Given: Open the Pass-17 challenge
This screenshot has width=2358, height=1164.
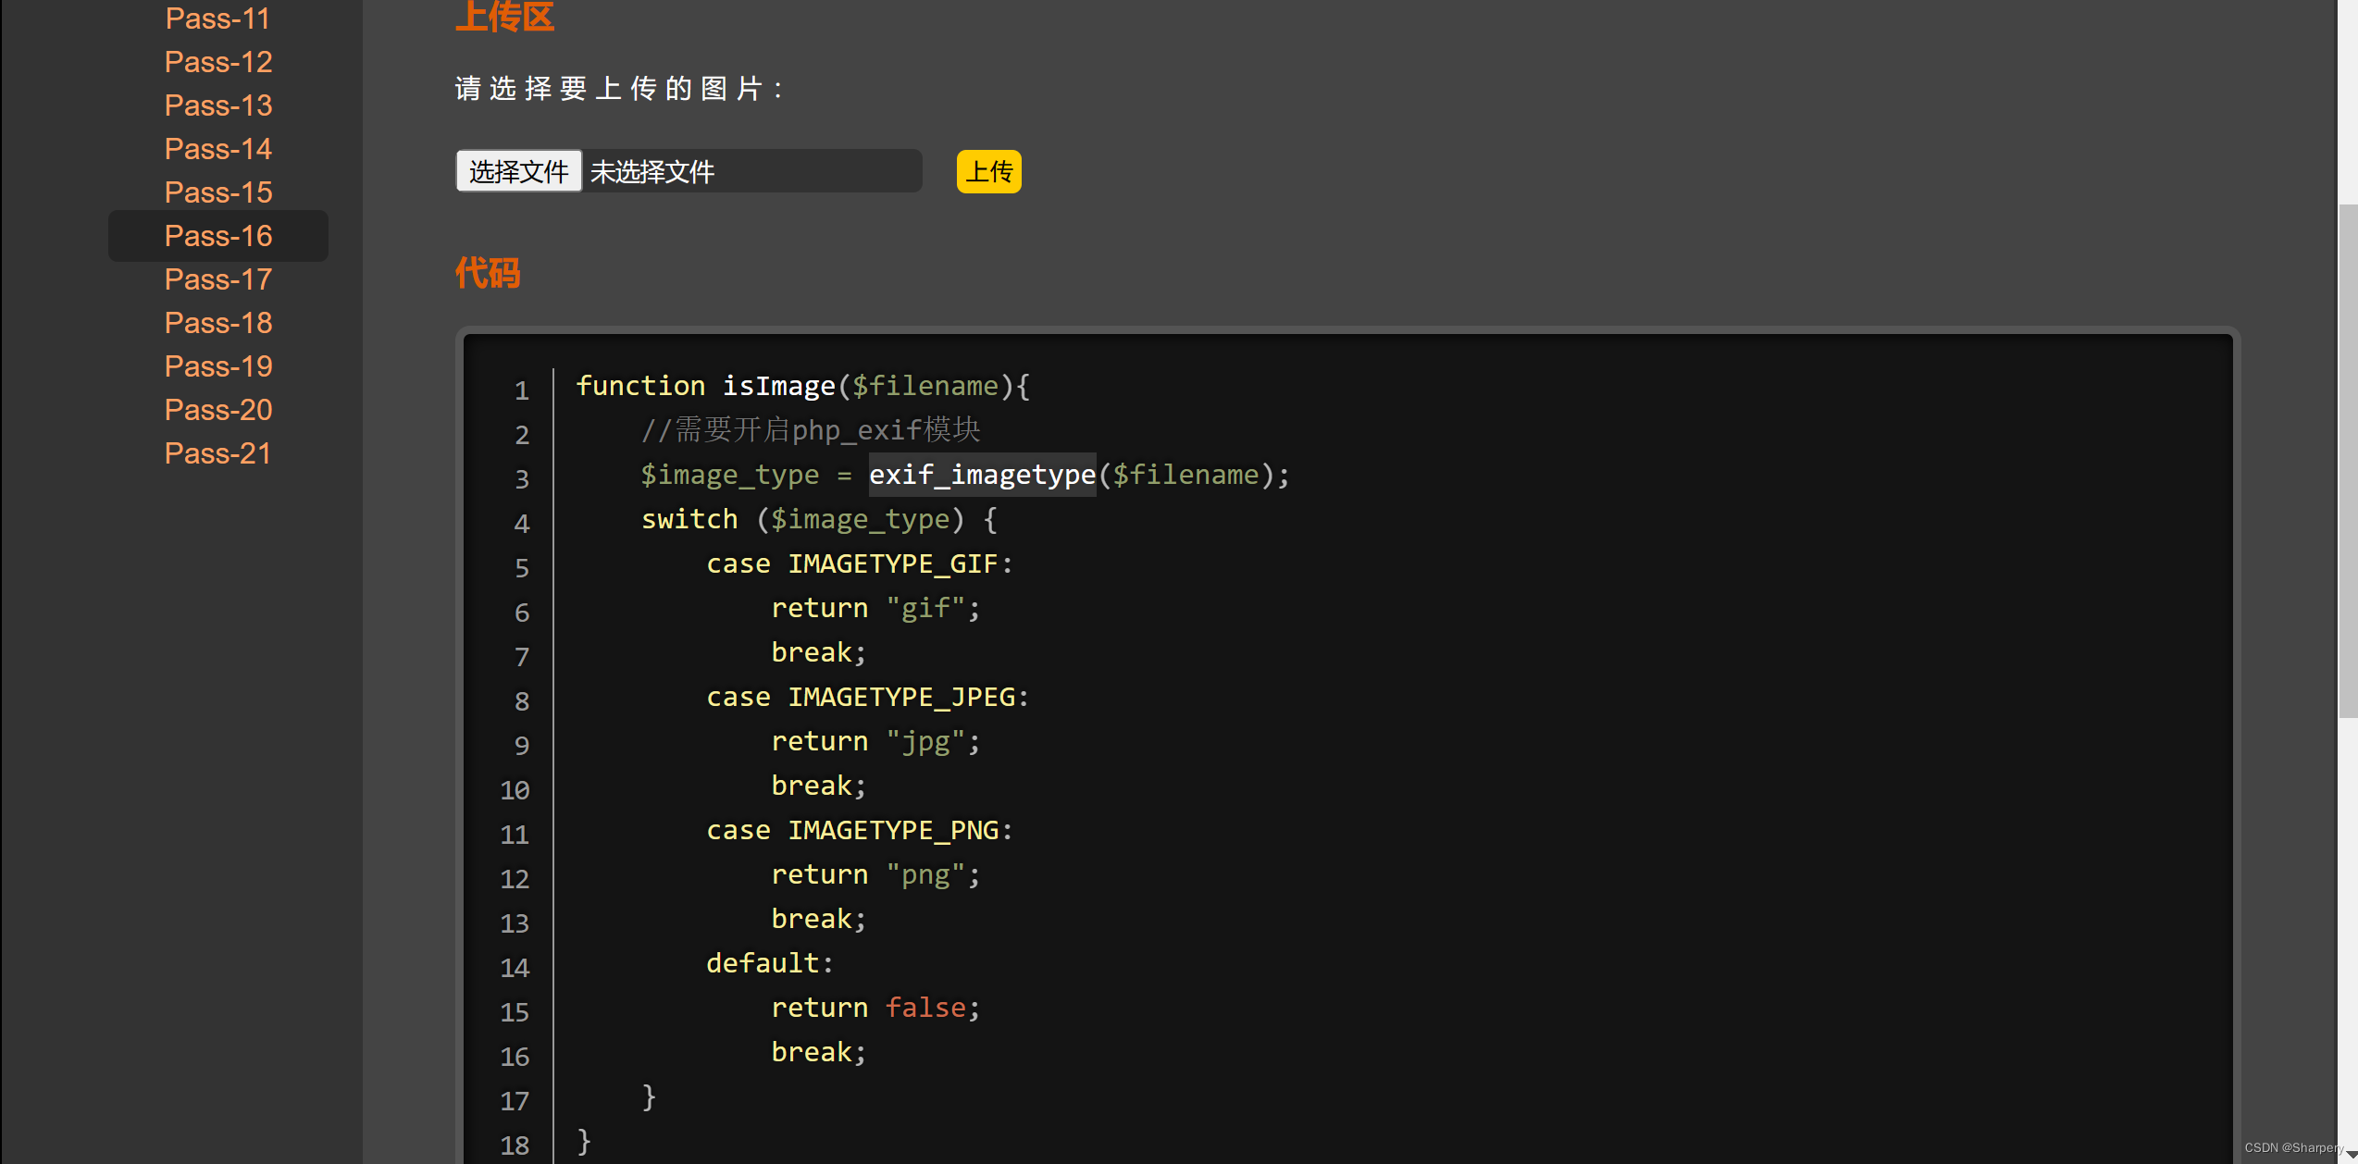Looking at the screenshot, I should click(217, 279).
